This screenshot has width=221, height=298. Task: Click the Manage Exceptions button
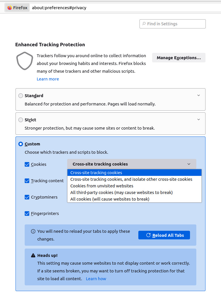[x=179, y=57]
